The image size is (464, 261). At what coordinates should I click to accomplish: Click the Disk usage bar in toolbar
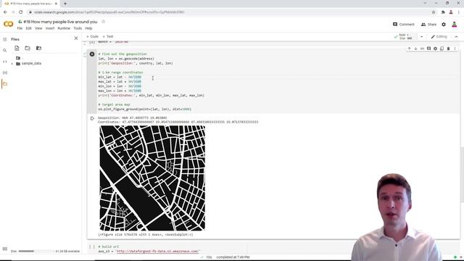[412, 38]
